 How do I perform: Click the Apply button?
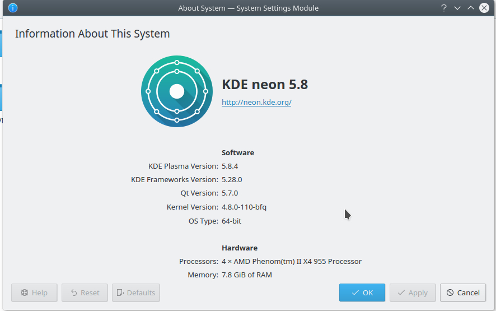412,293
